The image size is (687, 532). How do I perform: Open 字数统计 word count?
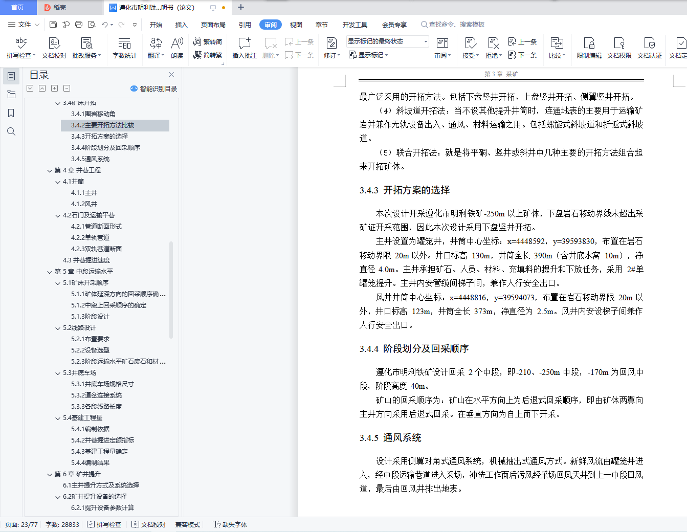(x=125, y=48)
